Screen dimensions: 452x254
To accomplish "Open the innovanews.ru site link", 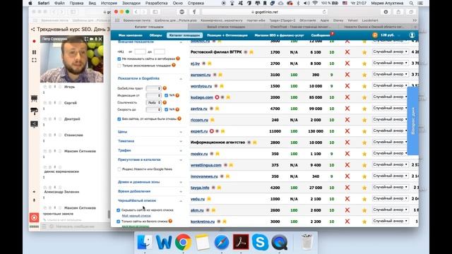I will click(x=204, y=176).
